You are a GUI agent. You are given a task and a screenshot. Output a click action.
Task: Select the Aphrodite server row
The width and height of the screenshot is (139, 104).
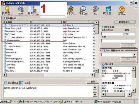click(49, 65)
